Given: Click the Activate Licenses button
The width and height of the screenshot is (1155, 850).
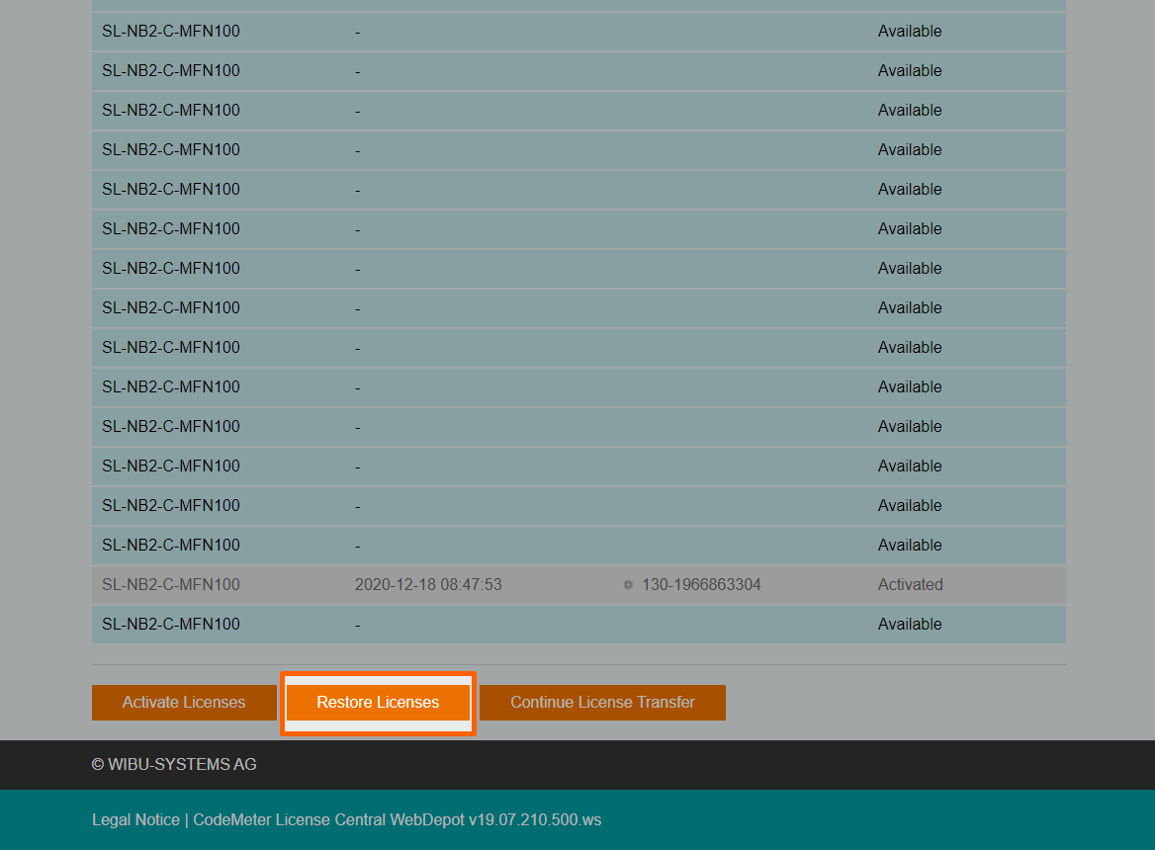Looking at the screenshot, I should tap(184, 702).
